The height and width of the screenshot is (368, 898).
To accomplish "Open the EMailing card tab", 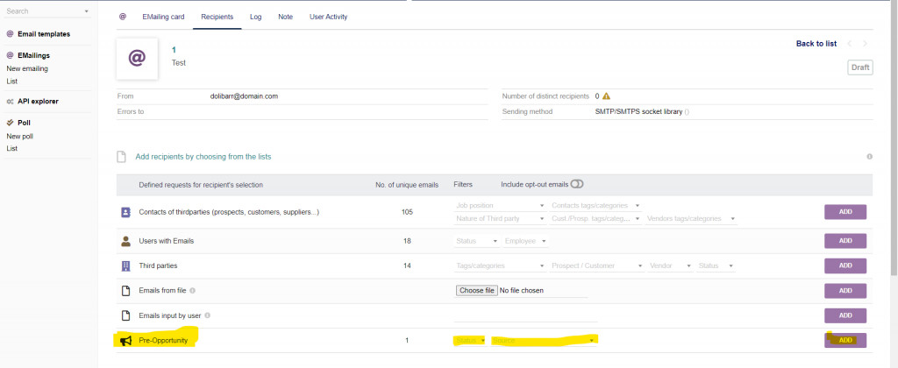I will [163, 17].
